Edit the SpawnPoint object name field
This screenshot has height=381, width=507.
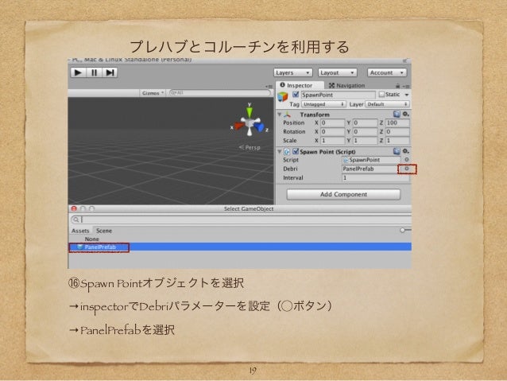coord(338,95)
